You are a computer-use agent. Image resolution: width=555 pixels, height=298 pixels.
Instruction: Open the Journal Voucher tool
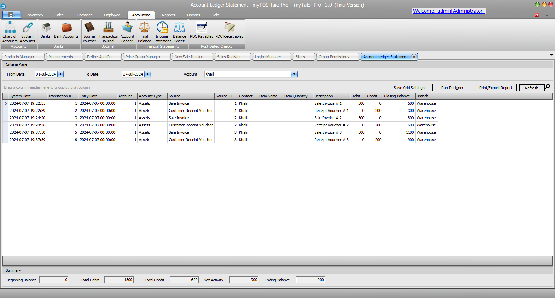(89, 32)
